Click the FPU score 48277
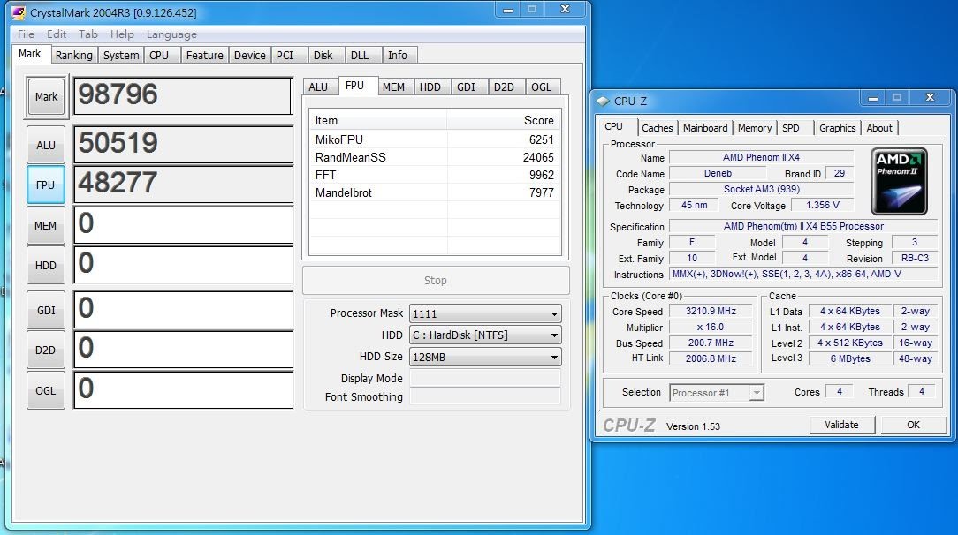Viewport: 958px width, 535px height. point(183,184)
